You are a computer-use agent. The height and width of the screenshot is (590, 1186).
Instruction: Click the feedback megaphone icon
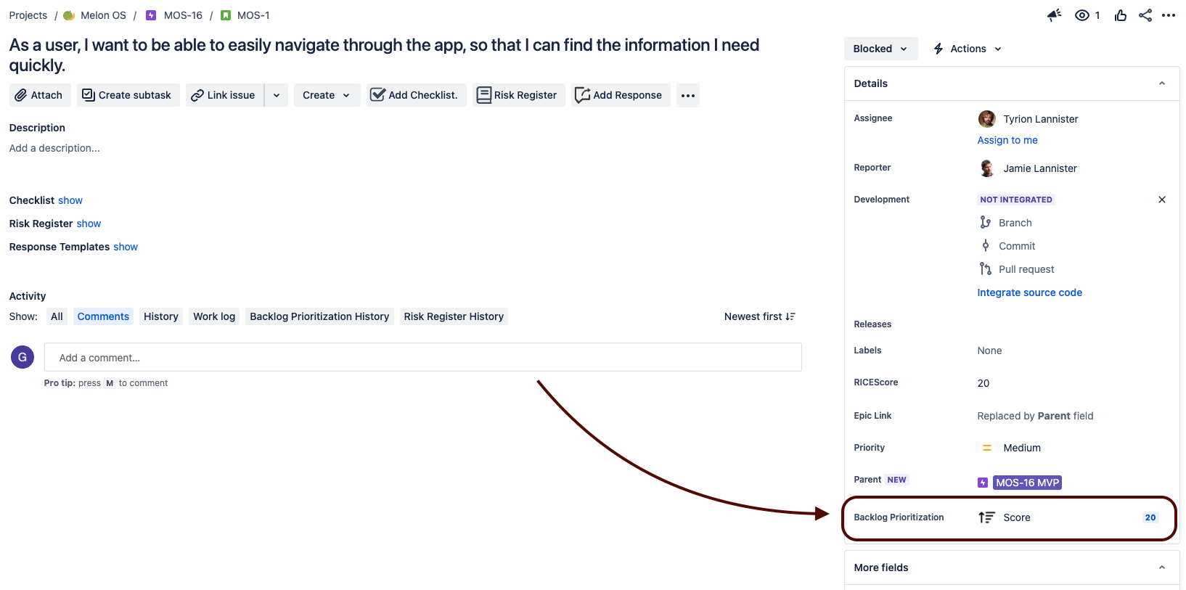pos(1054,15)
